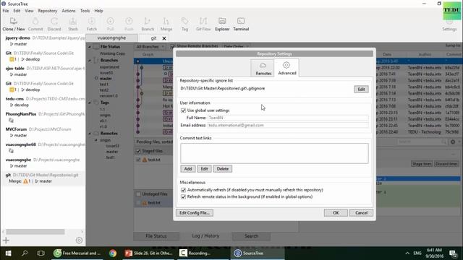Collapse the File Status section
Viewport: 463px width, 260px height.
[x=90, y=46]
